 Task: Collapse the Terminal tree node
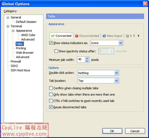point(8,26)
